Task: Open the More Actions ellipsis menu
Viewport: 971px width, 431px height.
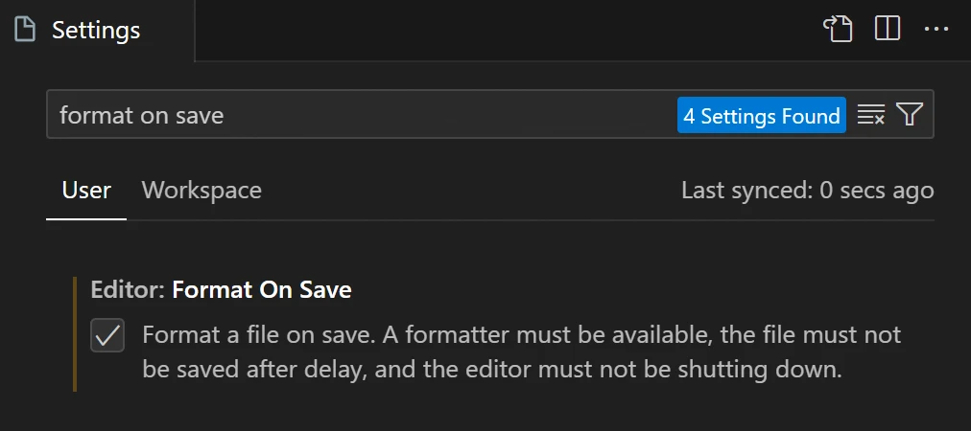Action: coord(935,30)
